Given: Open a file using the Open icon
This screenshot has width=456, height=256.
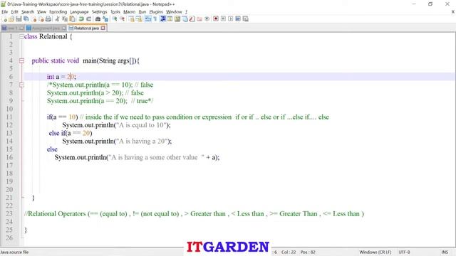Looking at the screenshot, I should click(x=11, y=19).
